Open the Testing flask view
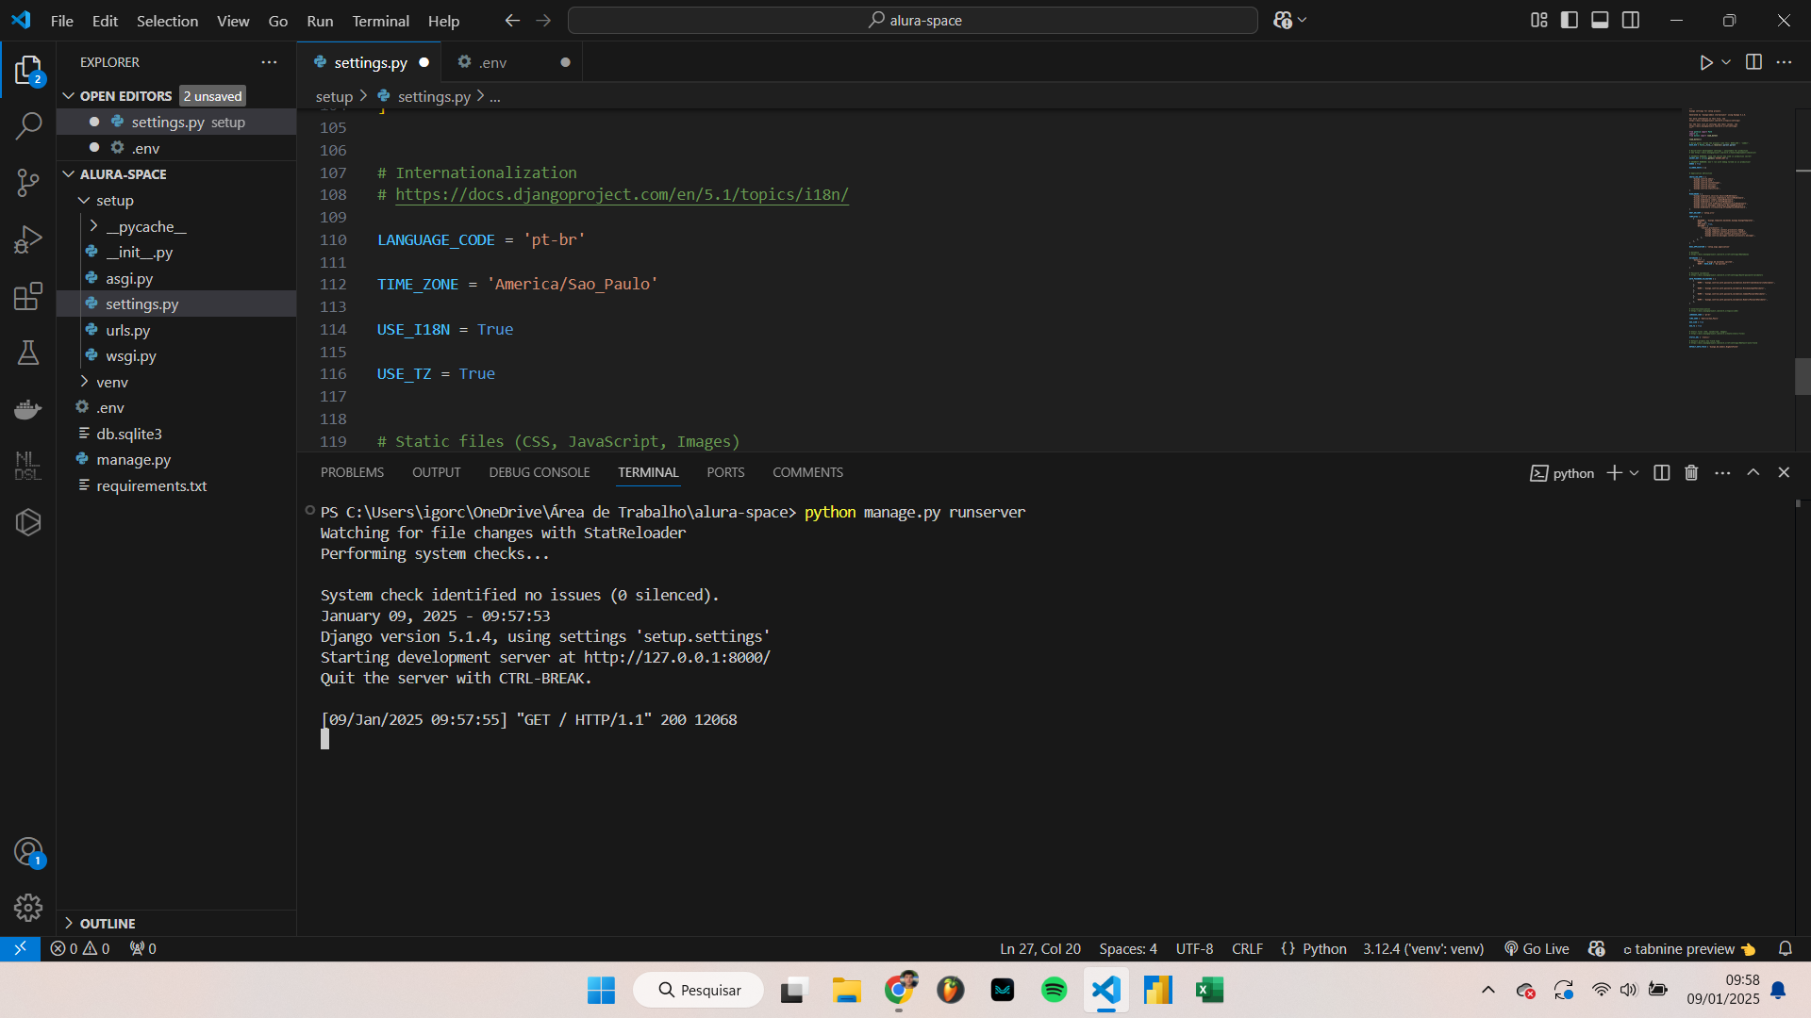The height and width of the screenshot is (1018, 1811). [28, 353]
